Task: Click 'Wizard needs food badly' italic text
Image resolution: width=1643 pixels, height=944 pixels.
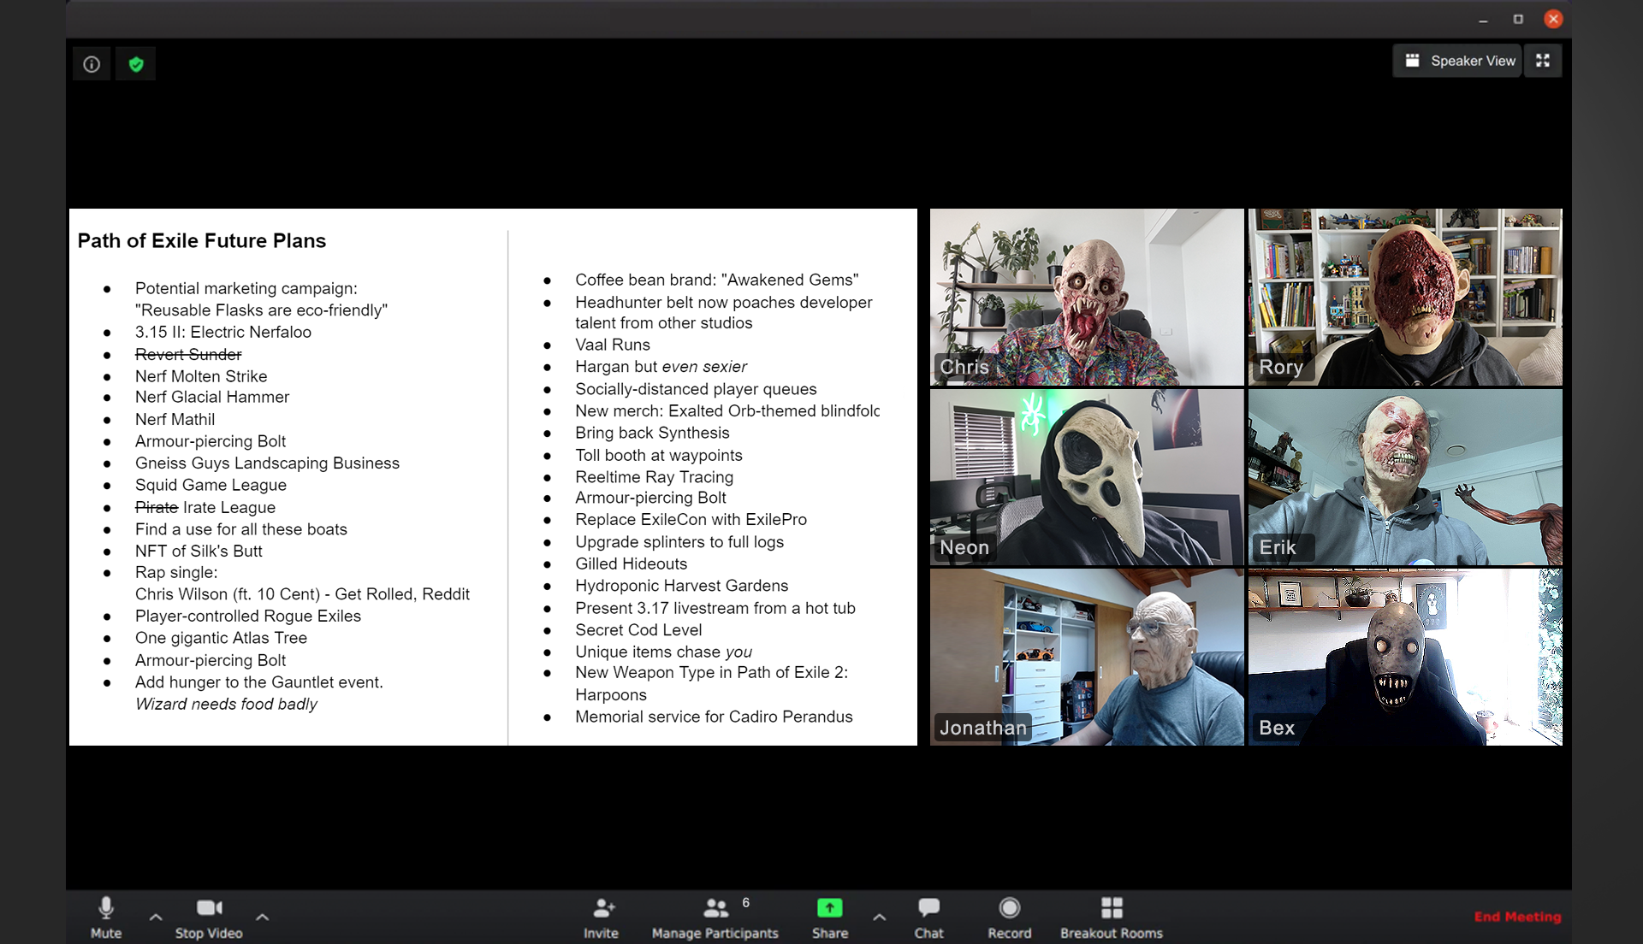Action: click(x=226, y=704)
